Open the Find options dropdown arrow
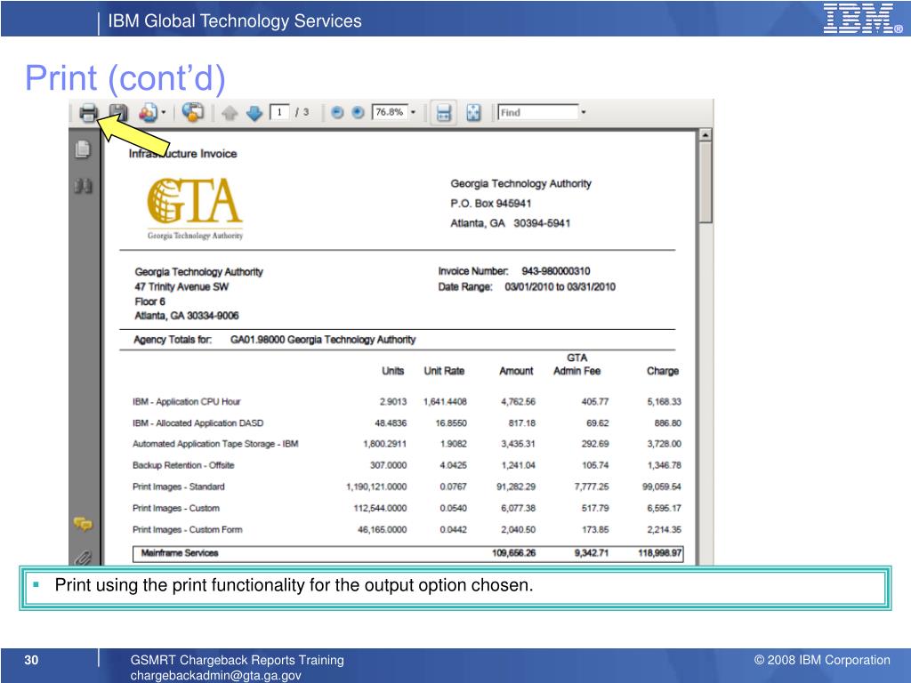This screenshot has width=911, height=683. [x=584, y=112]
